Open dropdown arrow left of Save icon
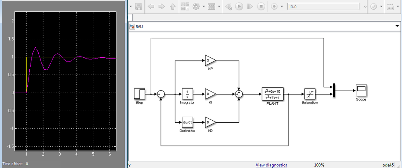Screen dimensions: 402x168 [x=131, y=6]
